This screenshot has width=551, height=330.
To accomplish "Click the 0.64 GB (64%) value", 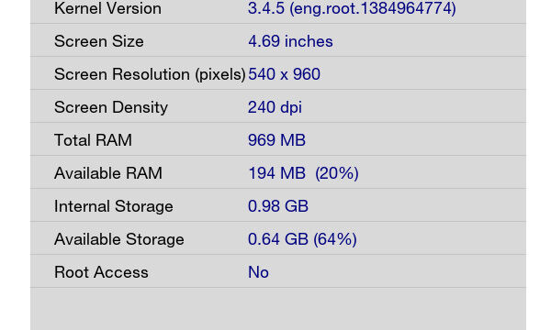I will [x=302, y=239].
